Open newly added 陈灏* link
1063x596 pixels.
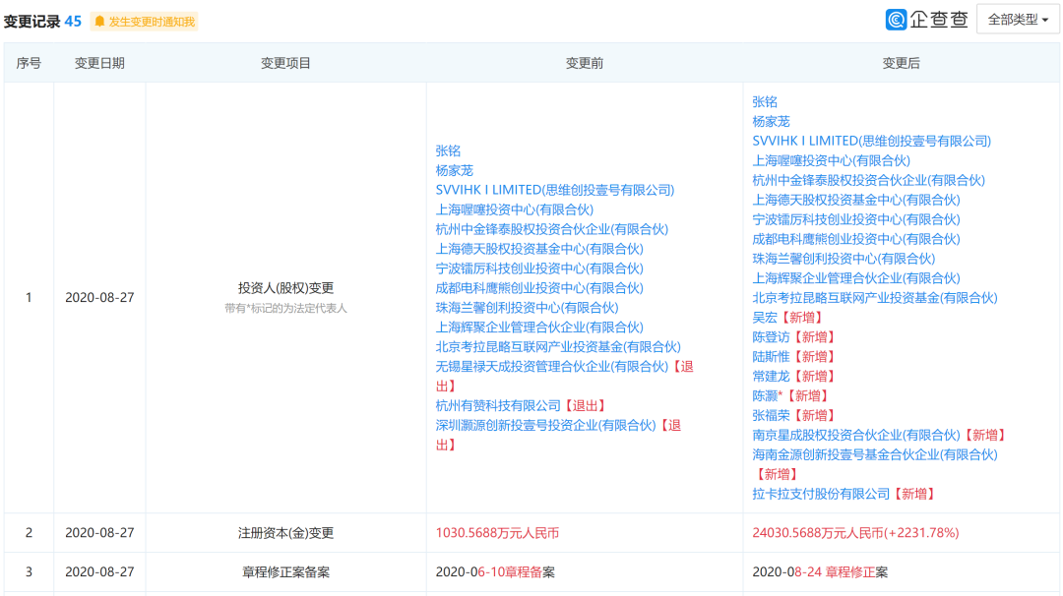[x=768, y=396]
